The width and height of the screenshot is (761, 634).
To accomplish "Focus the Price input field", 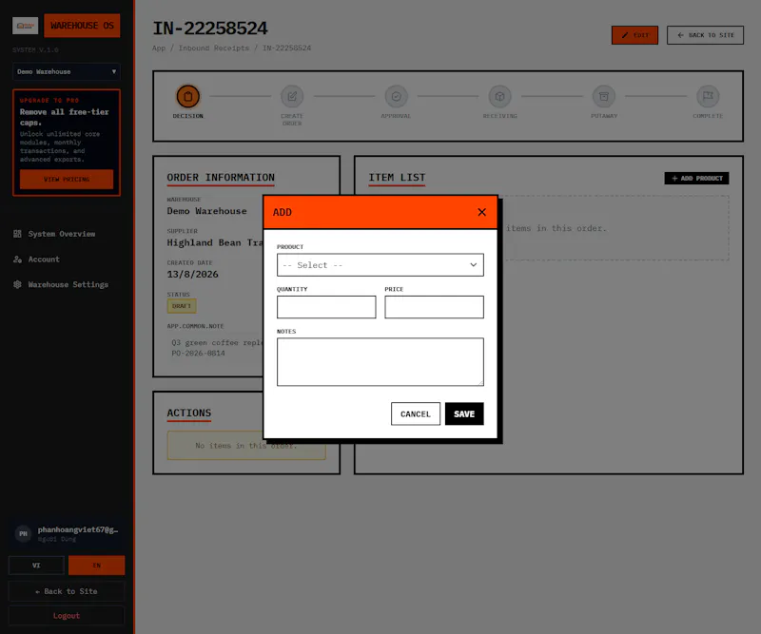I will pyautogui.click(x=434, y=307).
